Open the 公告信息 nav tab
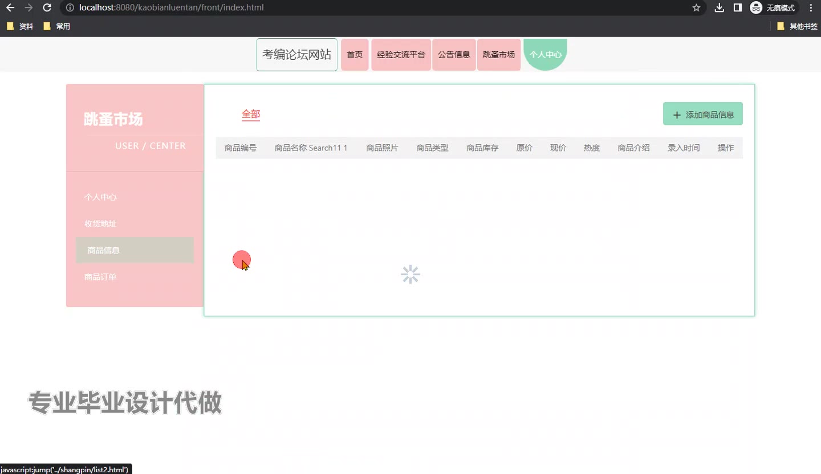This screenshot has height=474, width=821. [454, 55]
